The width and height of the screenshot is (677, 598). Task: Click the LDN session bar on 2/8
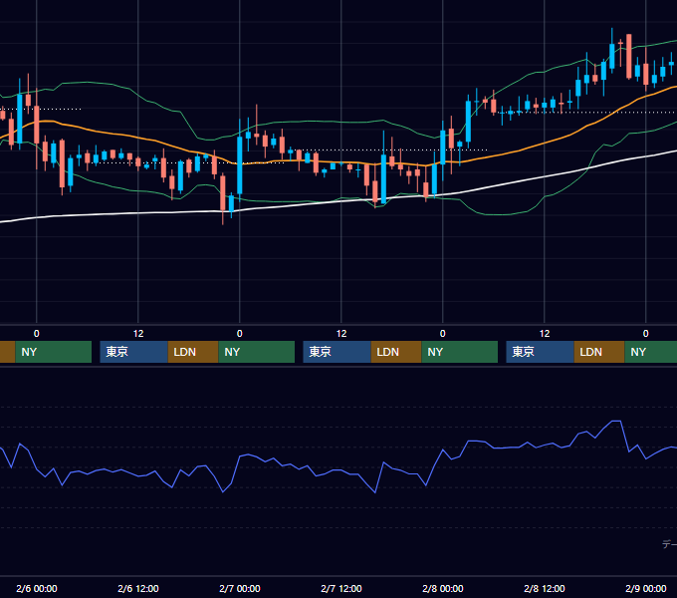599,352
